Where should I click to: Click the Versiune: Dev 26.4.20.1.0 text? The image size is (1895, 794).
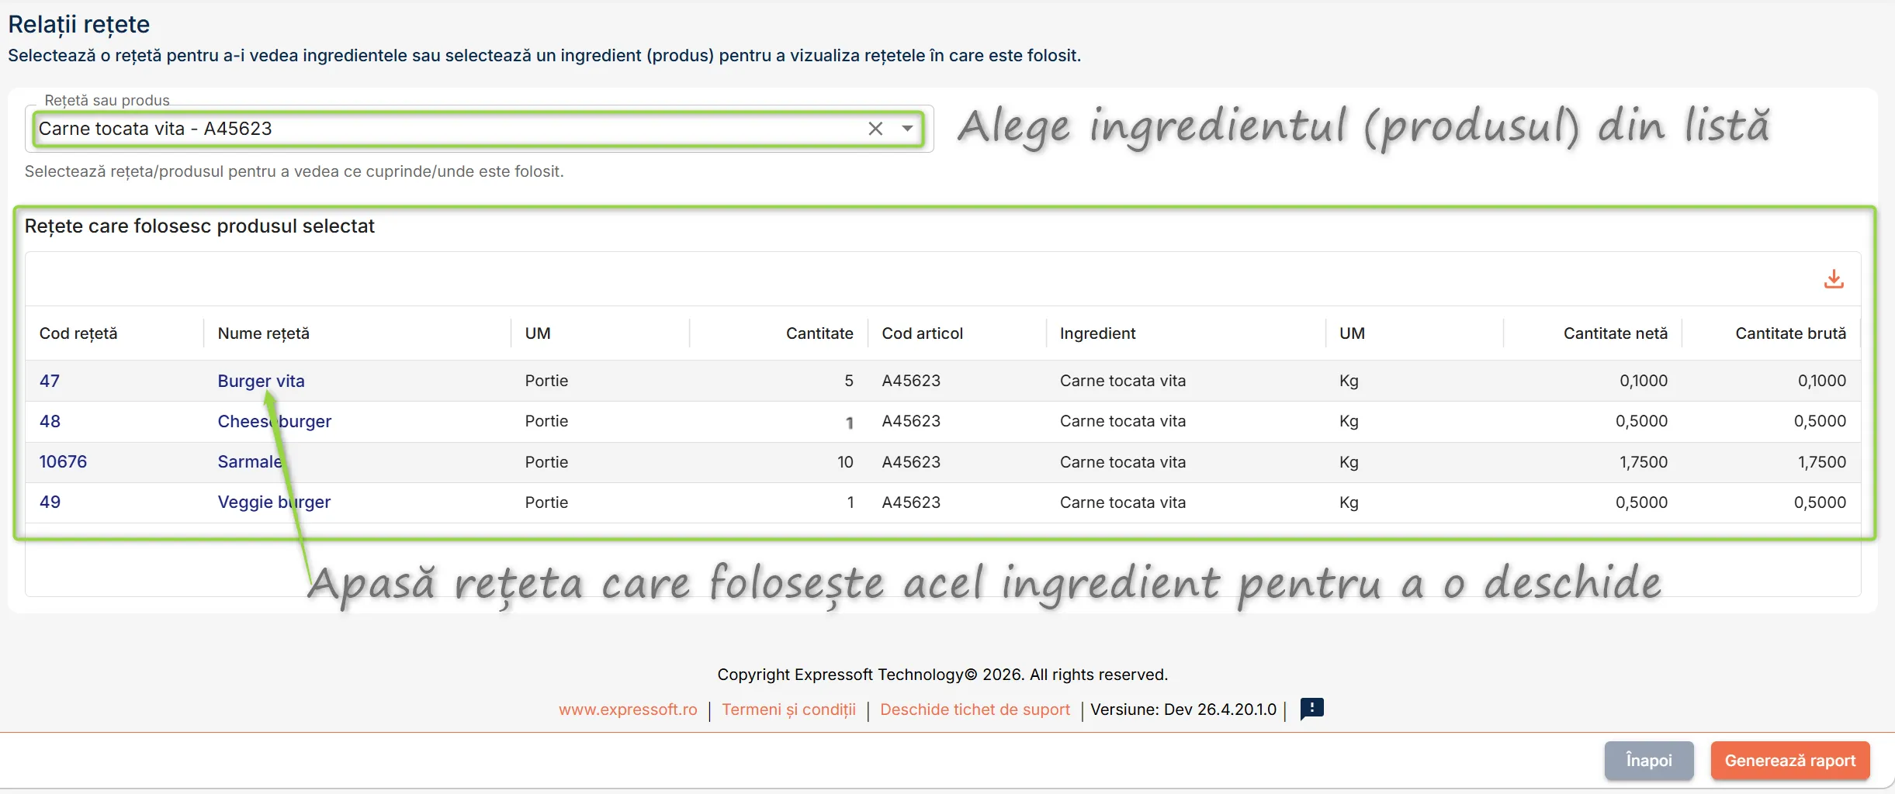point(1183,709)
